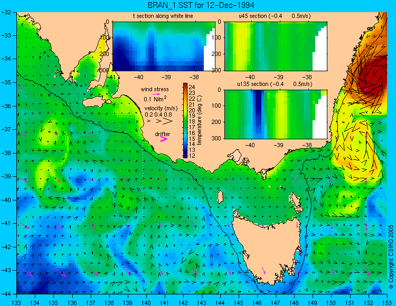
Task: Click latitude label -35 on the left axis
Action: [x=6, y=82]
